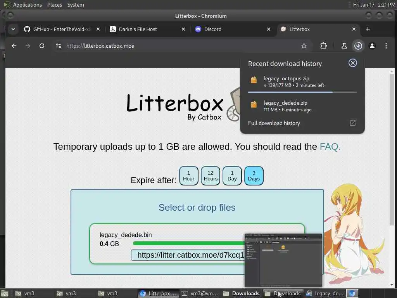
Task: Open the Extensions puzzle icon
Action: click(323, 46)
